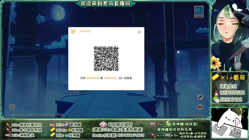Click the QQ penguin icon
This screenshot has width=249, height=140.
click(x=216, y=93)
